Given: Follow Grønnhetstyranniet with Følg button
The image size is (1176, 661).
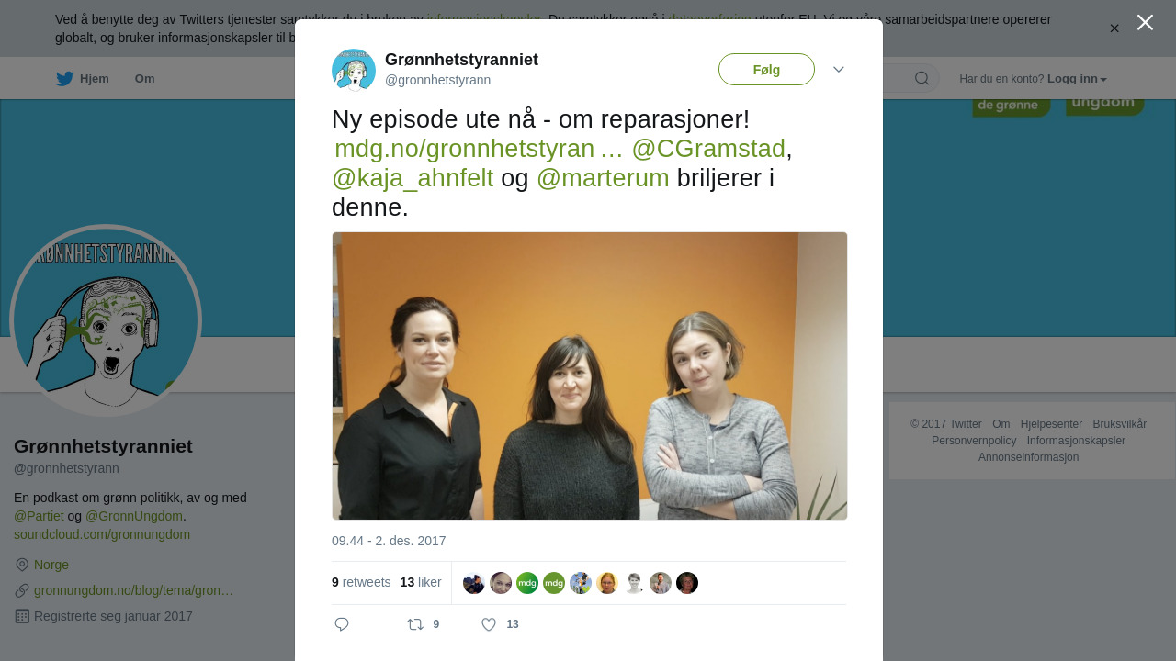Looking at the screenshot, I should [x=766, y=70].
